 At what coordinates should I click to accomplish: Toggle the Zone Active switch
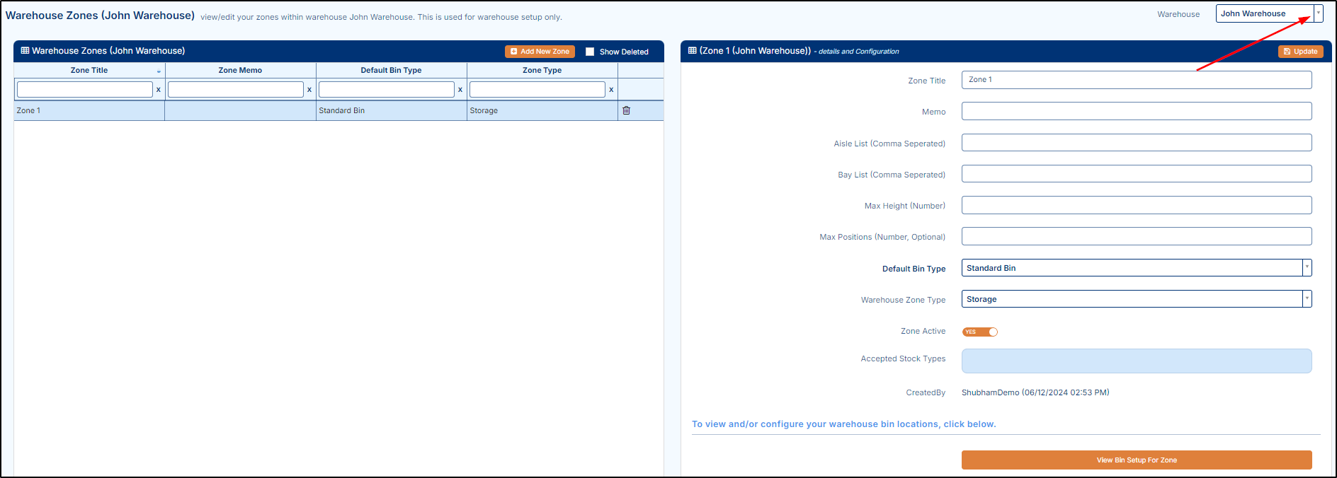980,332
